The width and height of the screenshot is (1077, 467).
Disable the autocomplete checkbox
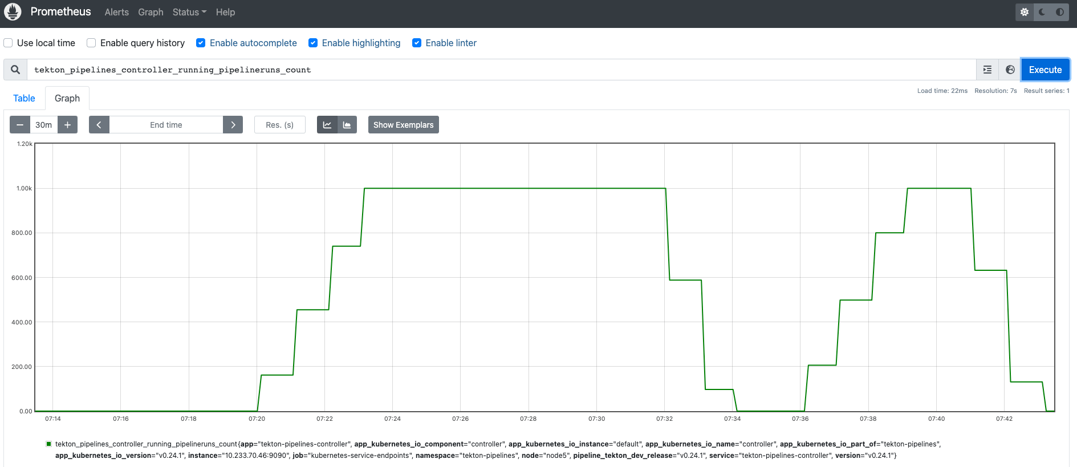201,43
